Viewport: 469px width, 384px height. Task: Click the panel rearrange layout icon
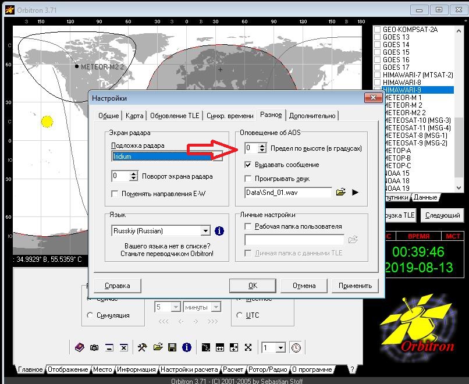click(234, 347)
